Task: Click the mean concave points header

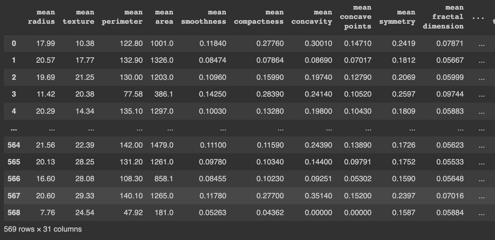Action: coord(355,17)
